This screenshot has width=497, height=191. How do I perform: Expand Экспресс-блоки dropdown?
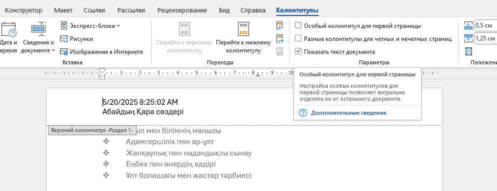coord(90,25)
